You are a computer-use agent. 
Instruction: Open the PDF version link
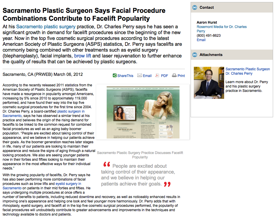(x=164, y=76)
